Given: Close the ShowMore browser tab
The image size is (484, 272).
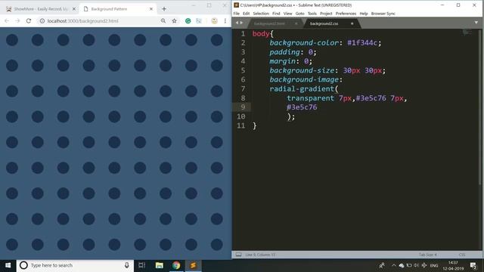Looking at the screenshot, I should pyautogui.click(x=74, y=9).
